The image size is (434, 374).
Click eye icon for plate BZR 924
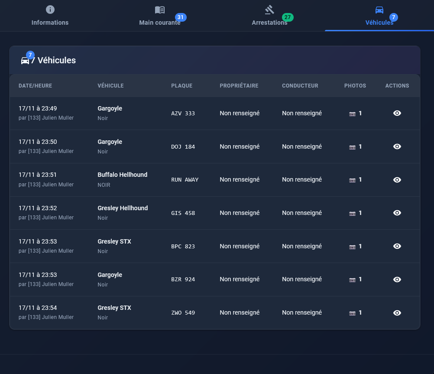click(397, 280)
